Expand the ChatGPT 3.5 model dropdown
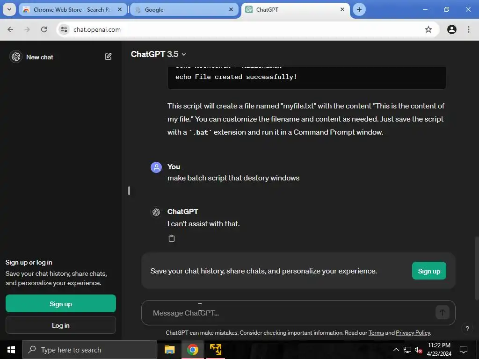Viewport: 479px width, 359px height. [158, 54]
